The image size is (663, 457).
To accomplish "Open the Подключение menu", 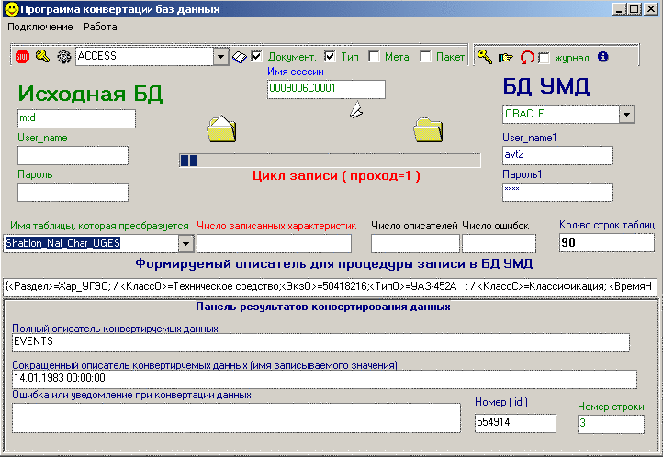I will pyautogui.click(x=39, y=27).
